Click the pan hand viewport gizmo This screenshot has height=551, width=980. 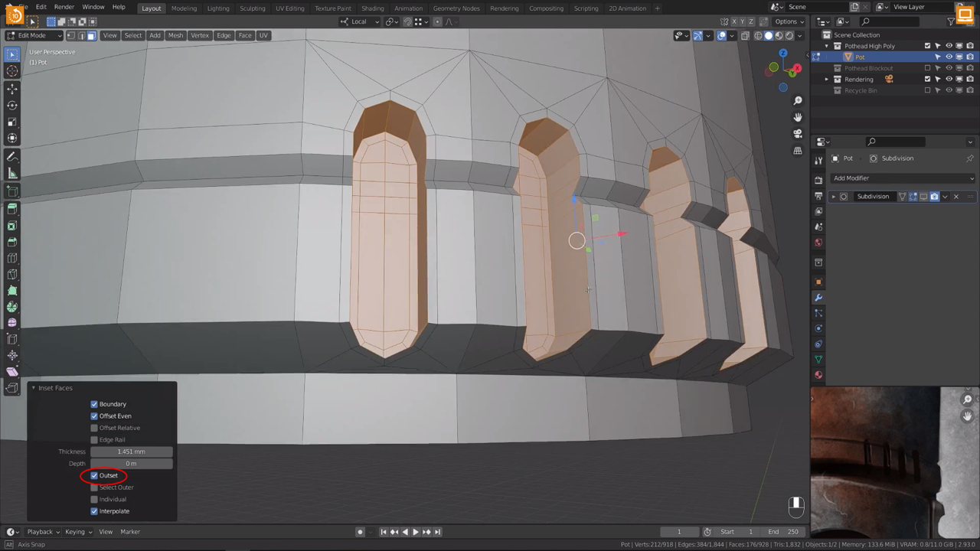pyautogui.click(x=798, y=117)
